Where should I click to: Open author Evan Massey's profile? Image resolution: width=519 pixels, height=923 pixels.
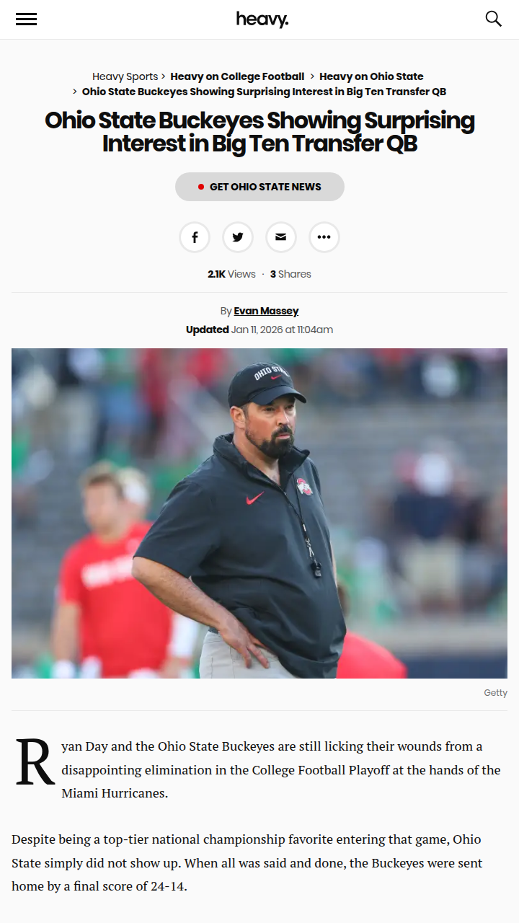pyautogui.click(x=266, y=311)
